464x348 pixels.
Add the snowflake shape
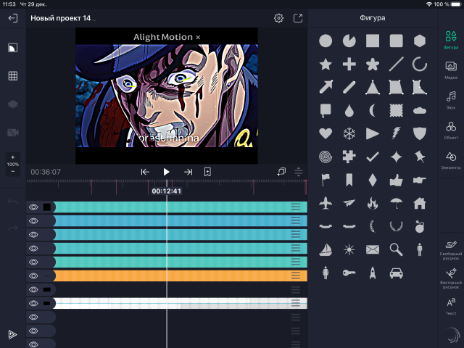coord(349,133)
